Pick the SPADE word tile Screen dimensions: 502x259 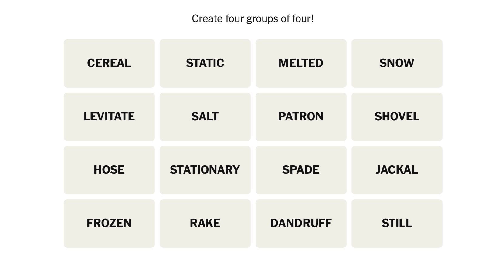pos(301,170)
